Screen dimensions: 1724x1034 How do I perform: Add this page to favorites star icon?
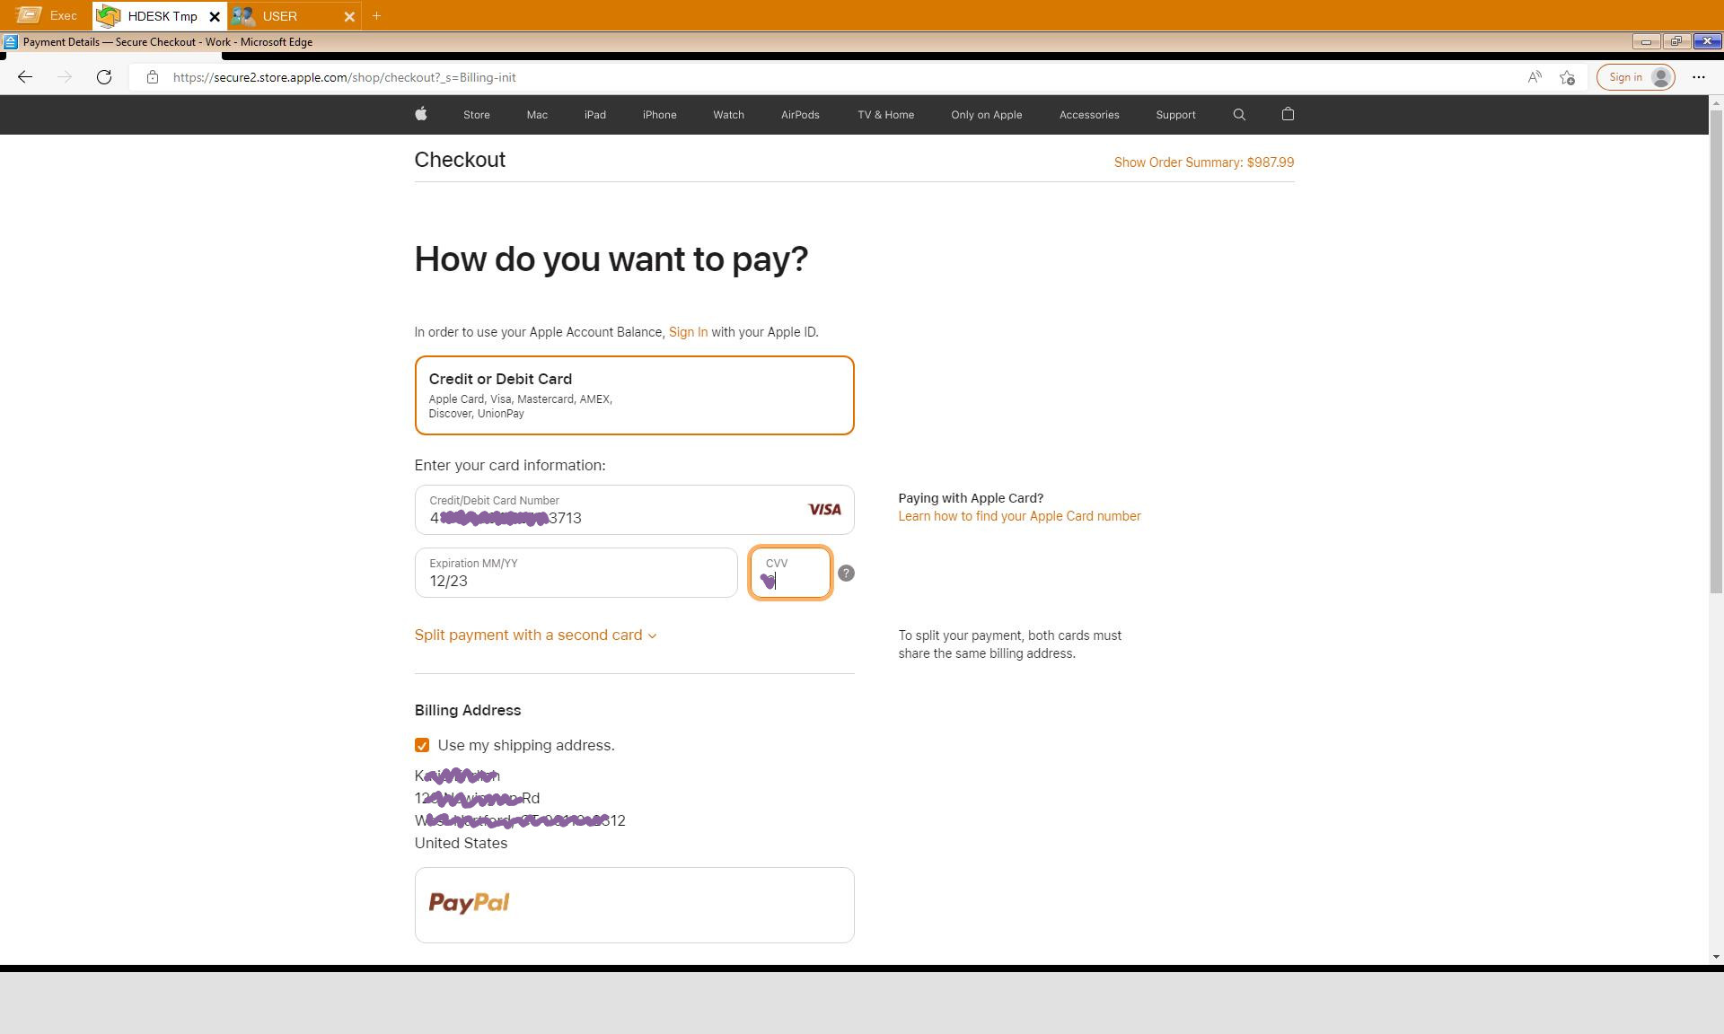coord(1568,77)
